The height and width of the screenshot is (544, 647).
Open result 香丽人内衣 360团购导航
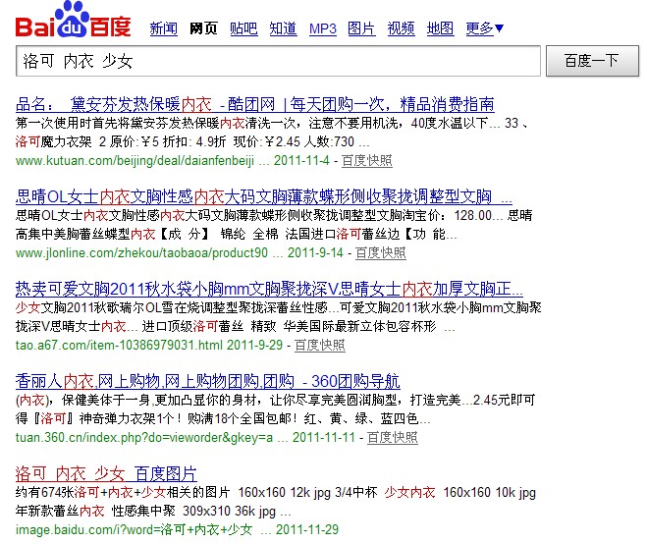(207, 381)
